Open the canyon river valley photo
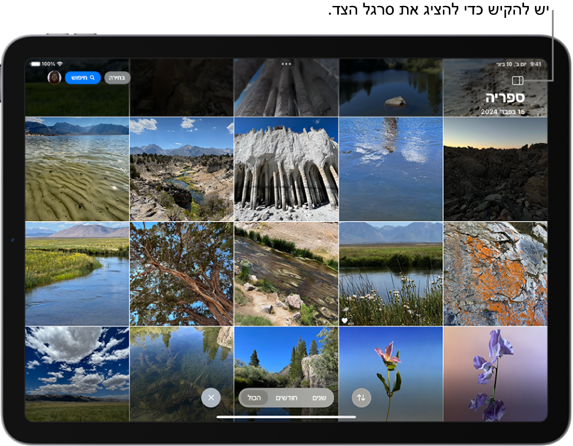Image resolution: width=573 pixels, height=446 pixels. [181, 169]
